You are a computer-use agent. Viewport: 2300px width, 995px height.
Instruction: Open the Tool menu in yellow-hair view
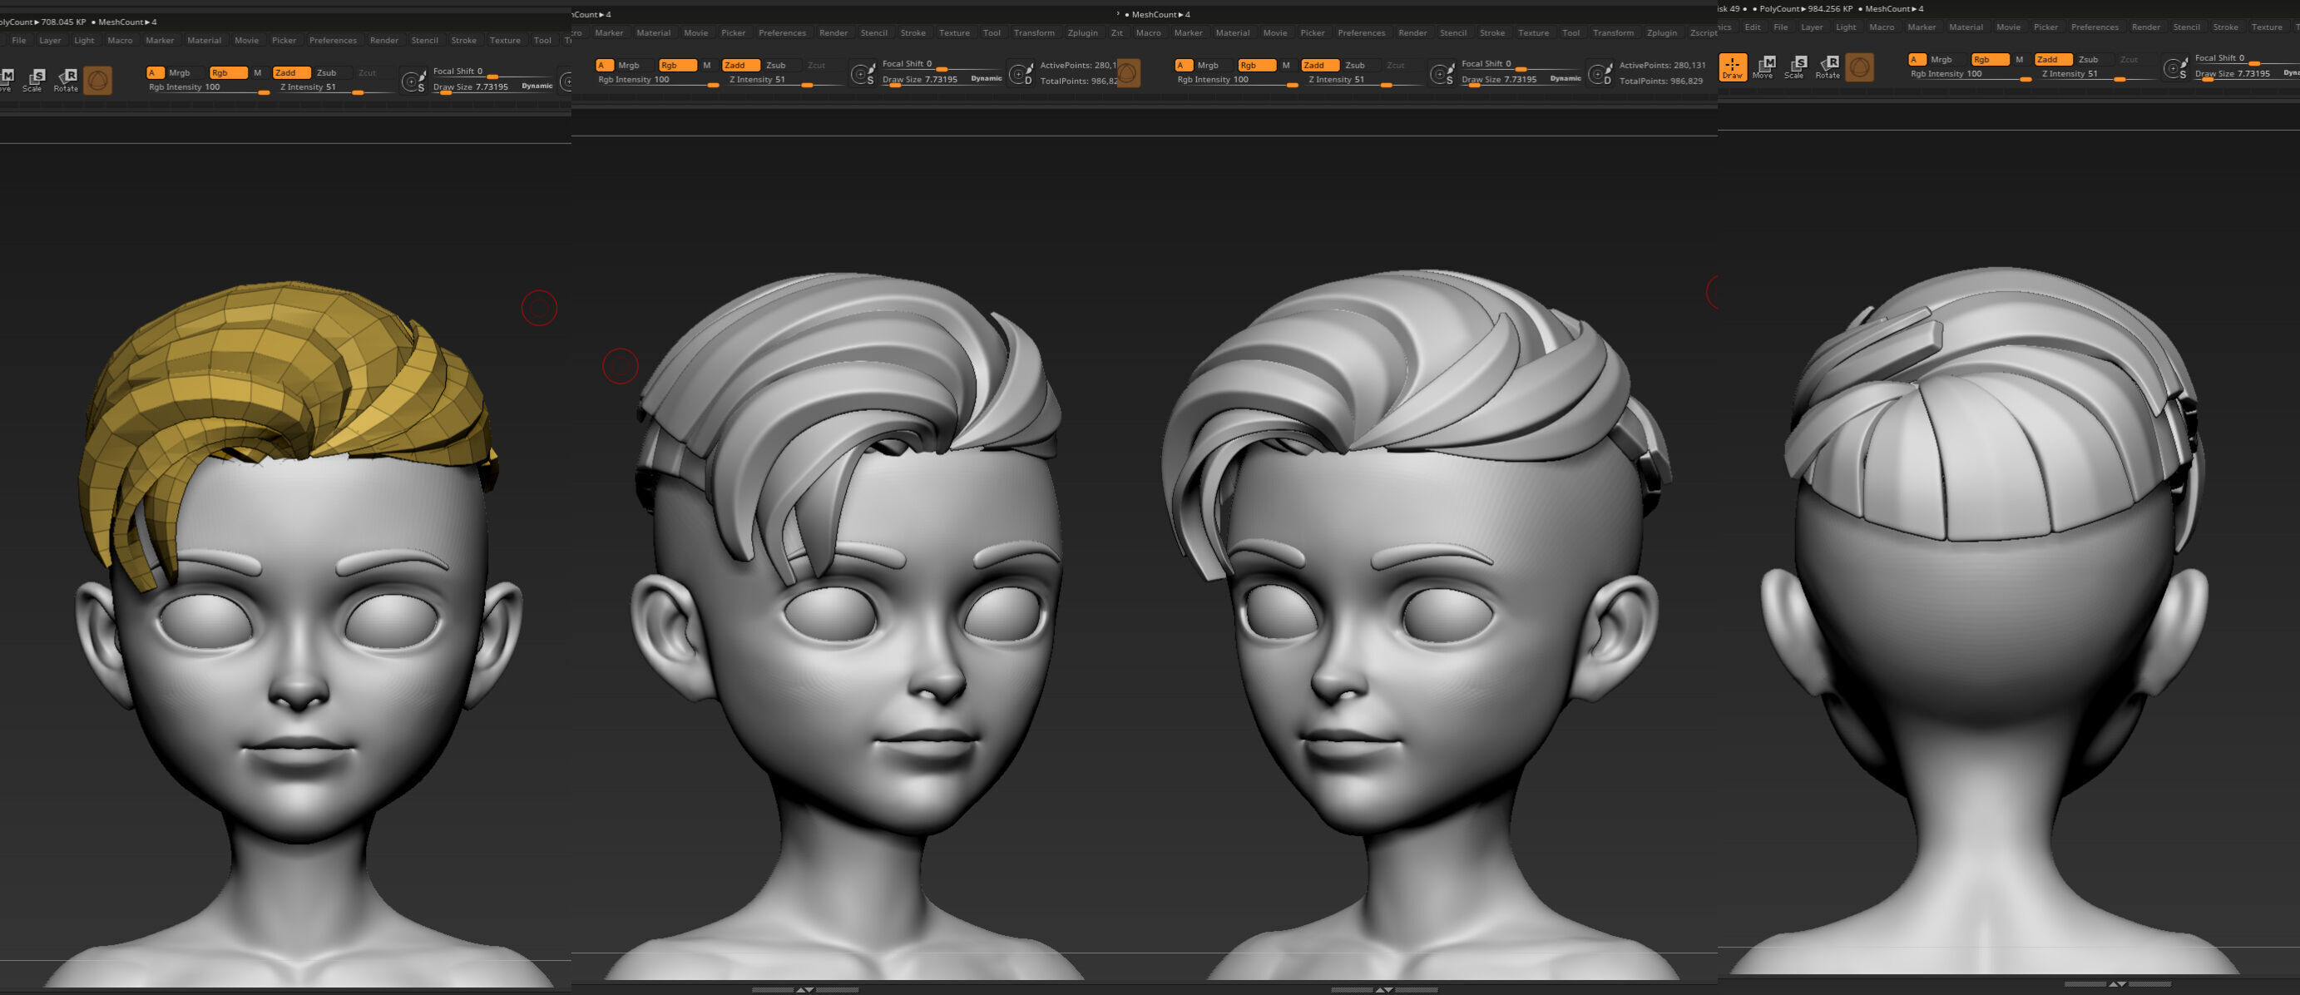542,40
